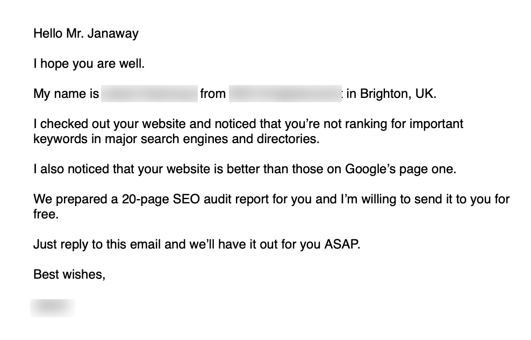This screenshot has height=340, width=531.
Task: Click the "Best wishes," closing line
Action: point(69,274)
